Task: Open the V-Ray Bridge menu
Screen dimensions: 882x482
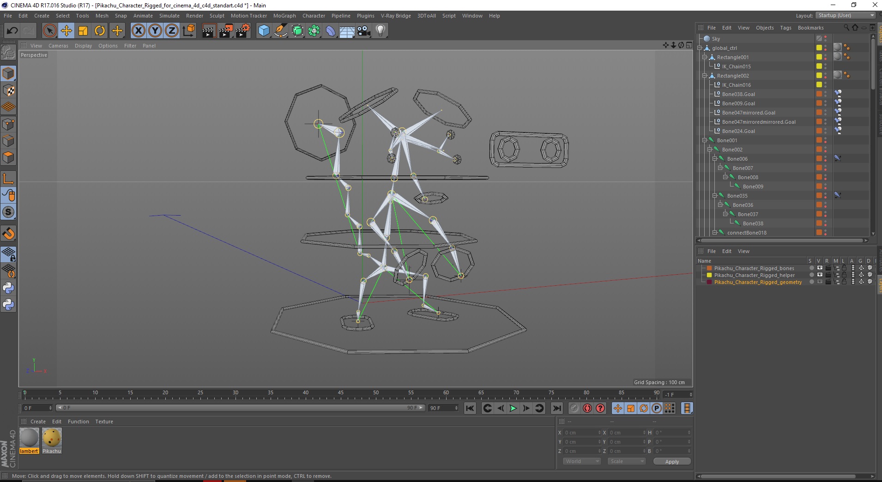Action: pyautogui.click(x=396, y=16)
